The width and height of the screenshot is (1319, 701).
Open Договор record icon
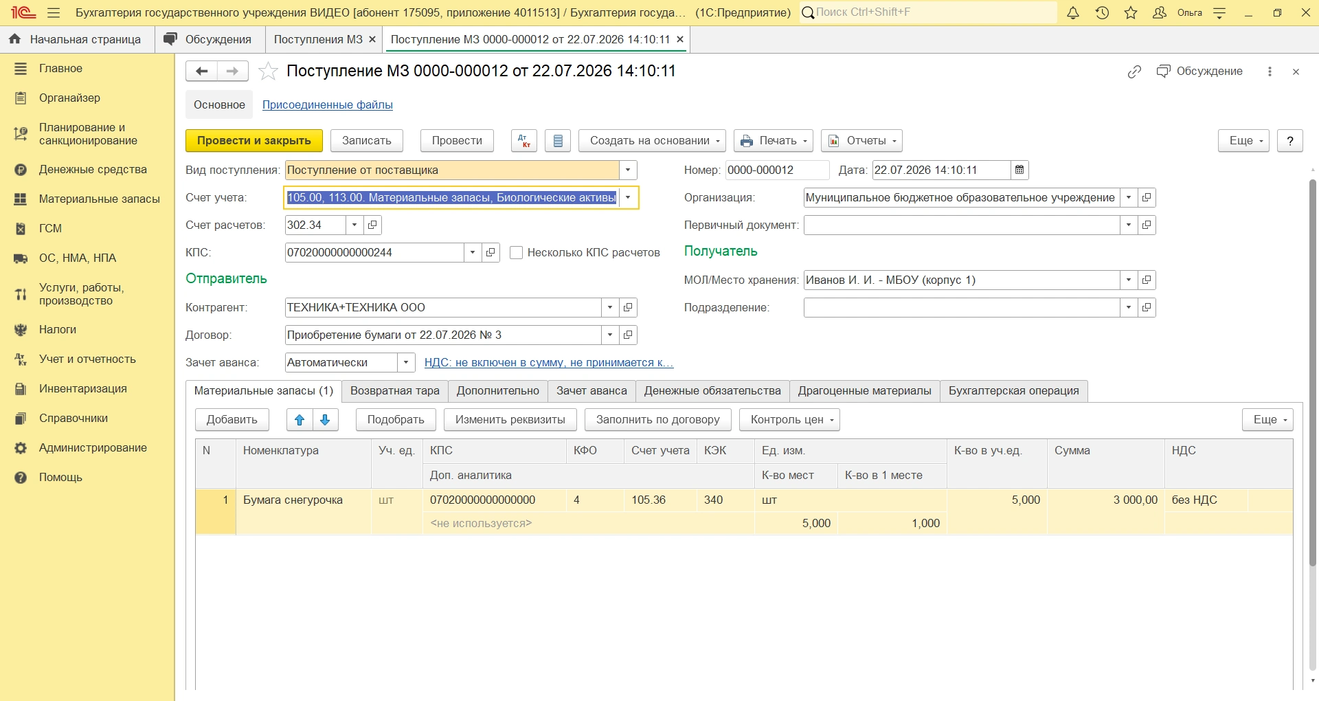point(628,335)
